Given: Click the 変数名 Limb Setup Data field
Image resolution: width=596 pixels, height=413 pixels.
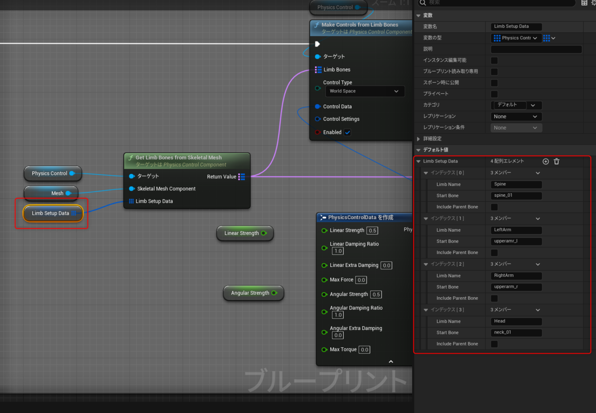Looking at the screenshot, I should 517,27.
